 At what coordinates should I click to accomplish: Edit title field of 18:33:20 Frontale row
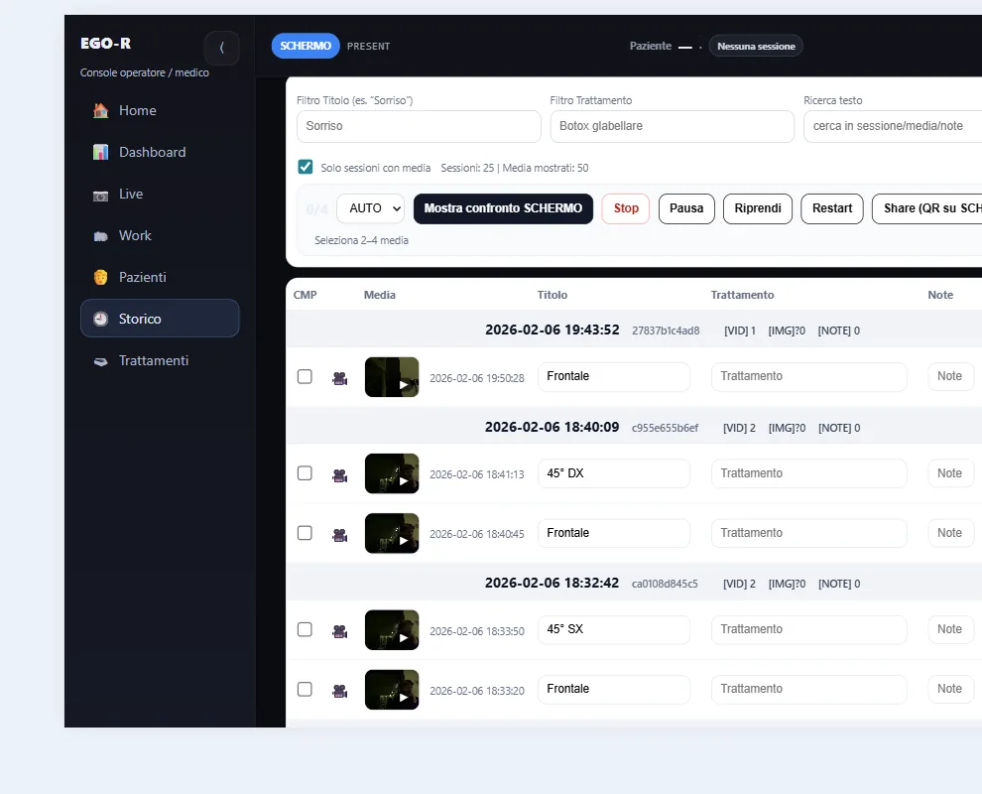pos(614,689)
